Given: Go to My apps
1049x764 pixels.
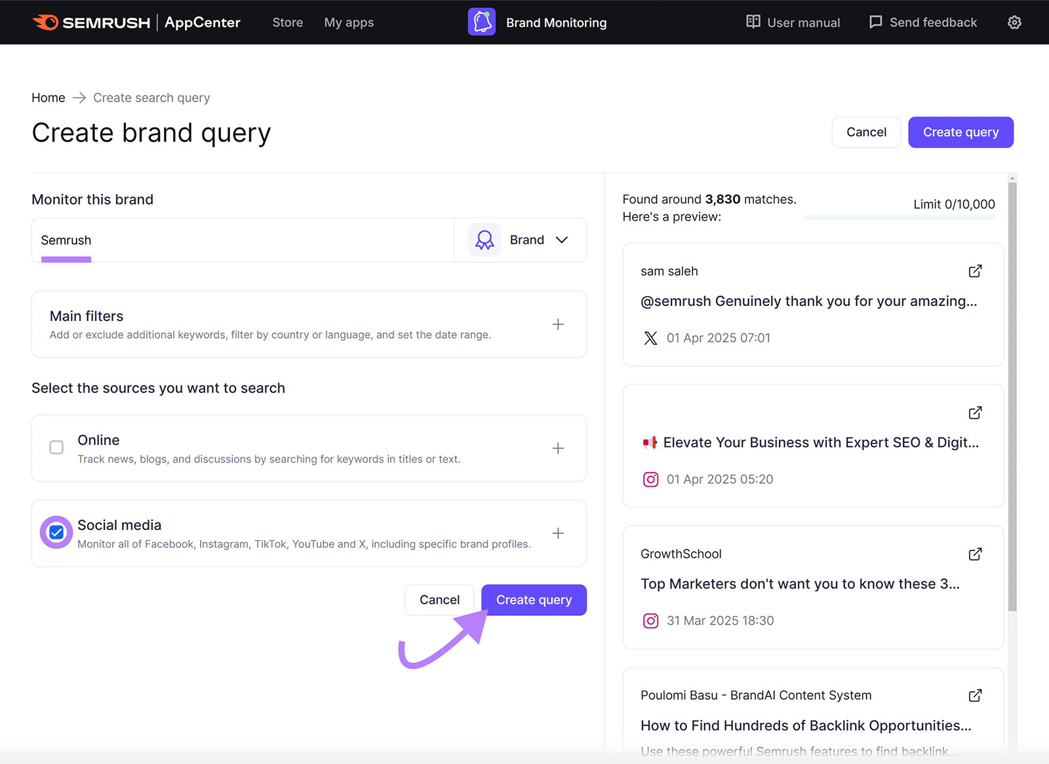Looking at the screenshot, I should pos(349,22).
